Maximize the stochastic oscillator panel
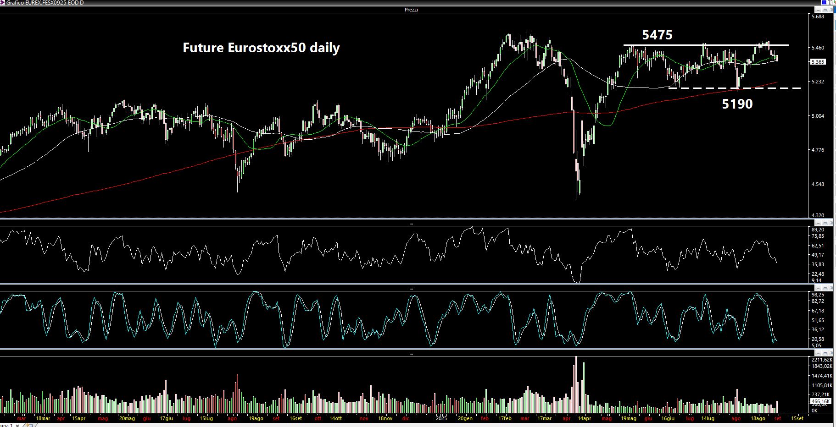The image size is (836, 427). click(x=825, y=288)
